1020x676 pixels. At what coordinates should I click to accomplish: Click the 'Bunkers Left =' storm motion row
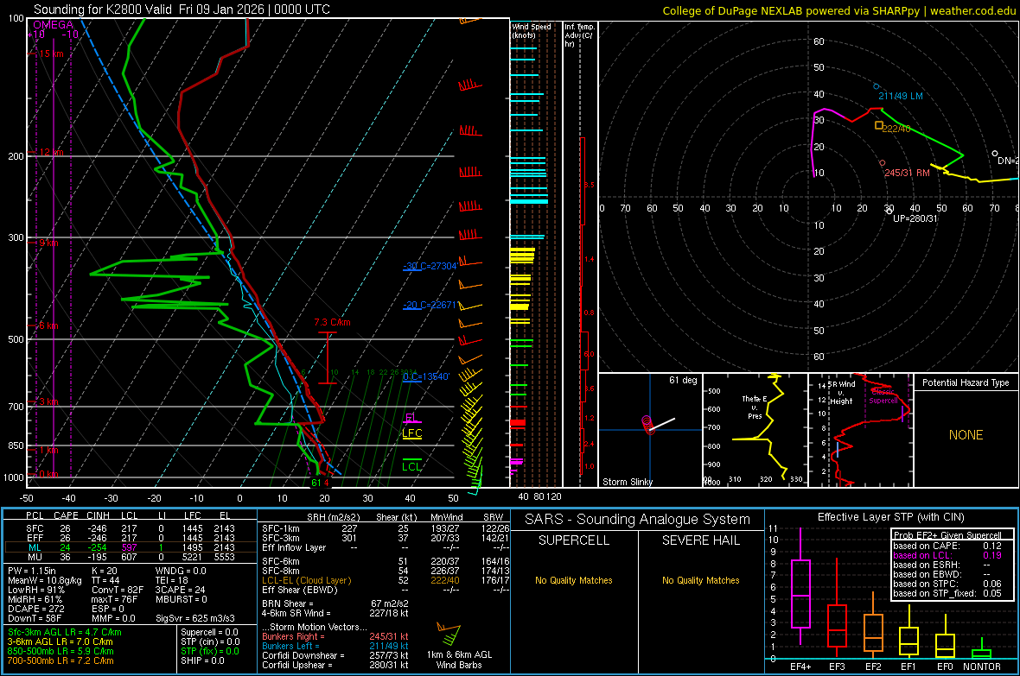(x=335, y=646)
